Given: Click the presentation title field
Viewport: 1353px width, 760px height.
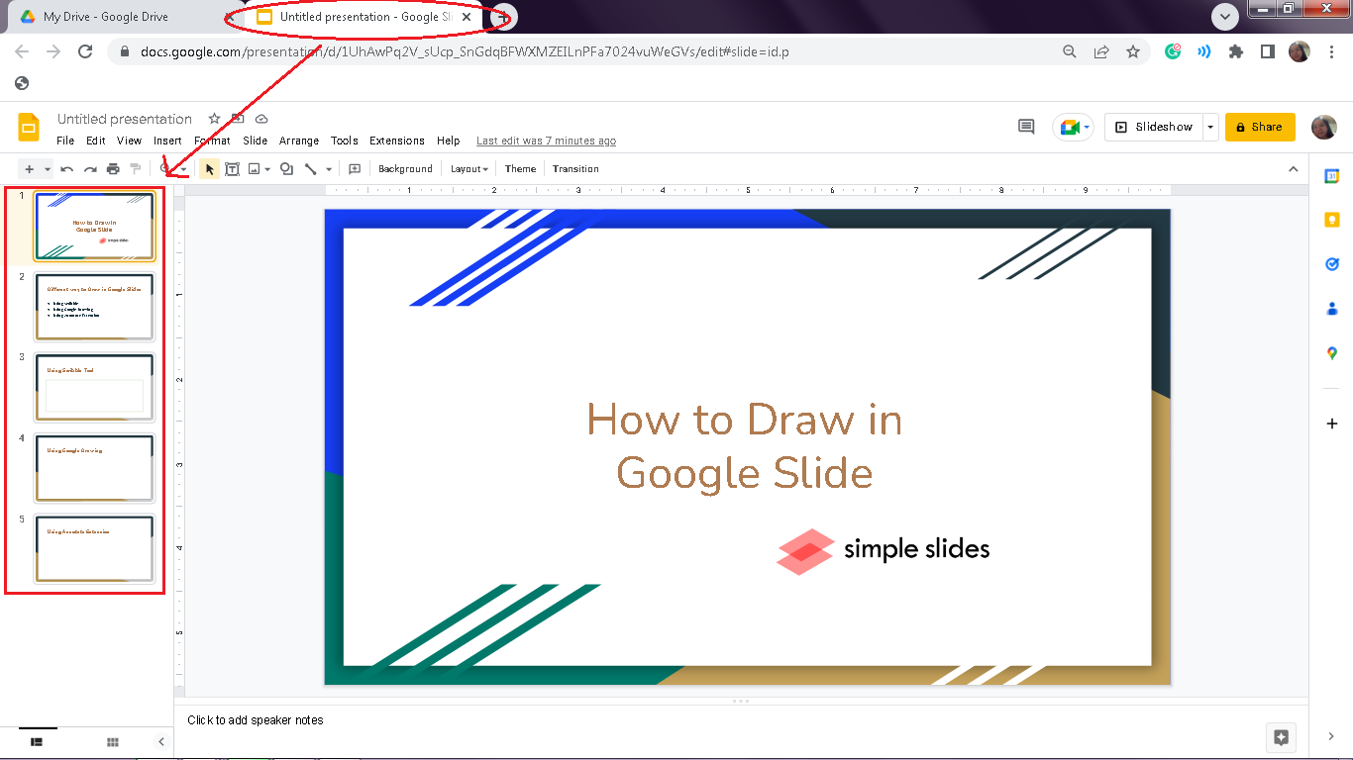Looking at the screenshot, I should pos(125,119).
